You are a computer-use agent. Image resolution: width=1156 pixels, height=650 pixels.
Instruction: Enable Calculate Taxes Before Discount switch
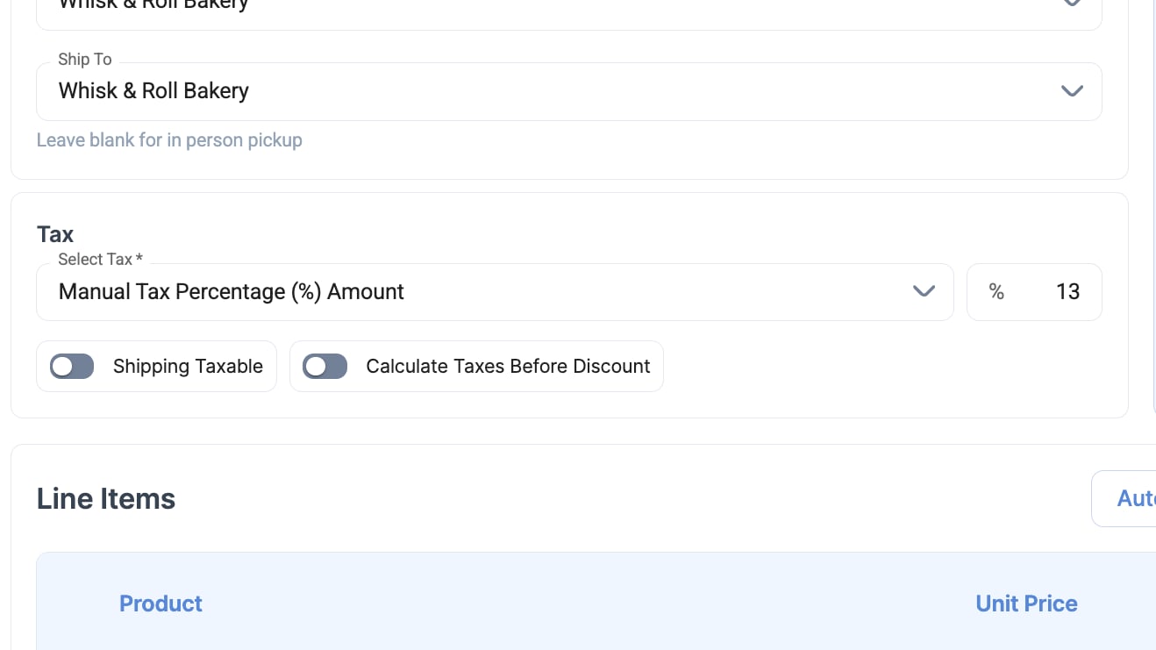tap(325, 366)
